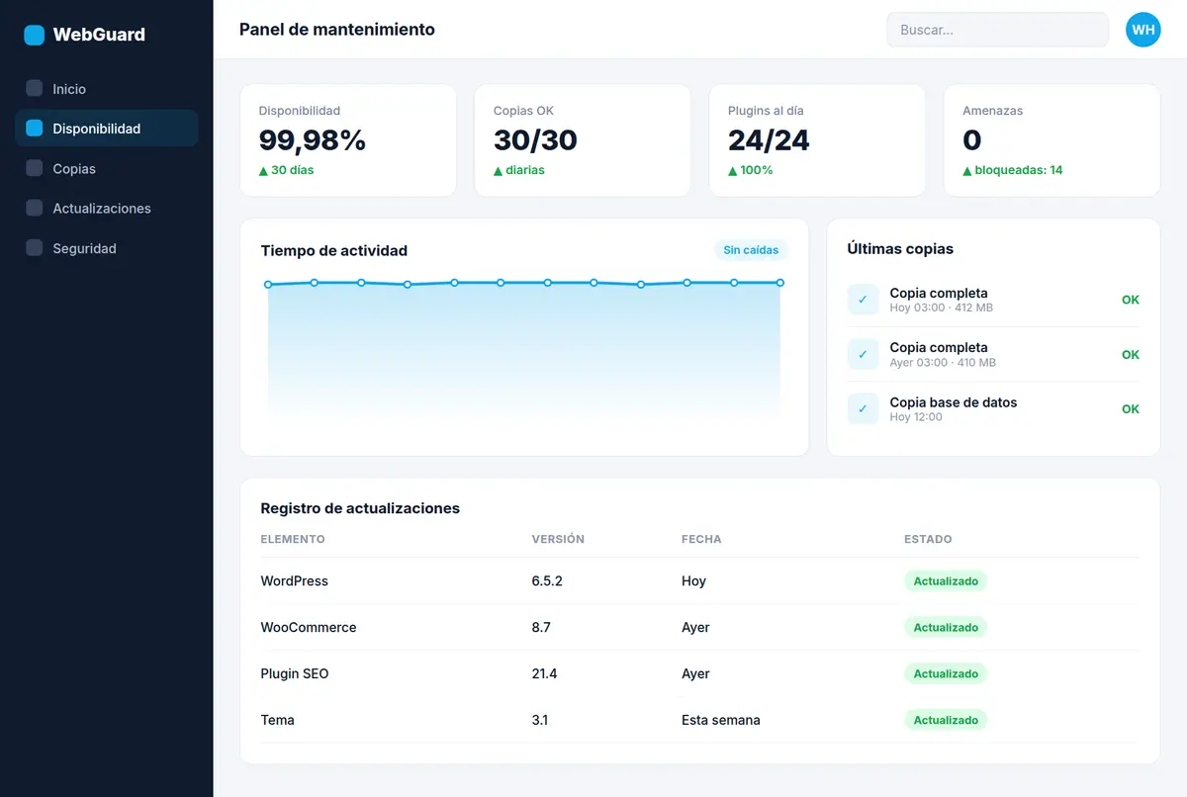Viewport: 1187px width, 797px height.
Task: Focus the Buscar search field
Action: pyautogui.click(x=997, y=30)
